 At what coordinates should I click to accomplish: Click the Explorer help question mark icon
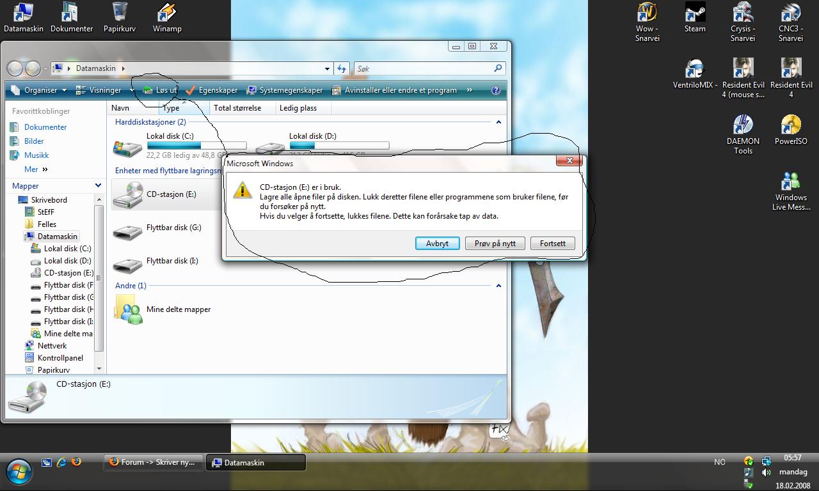[495, 90]
